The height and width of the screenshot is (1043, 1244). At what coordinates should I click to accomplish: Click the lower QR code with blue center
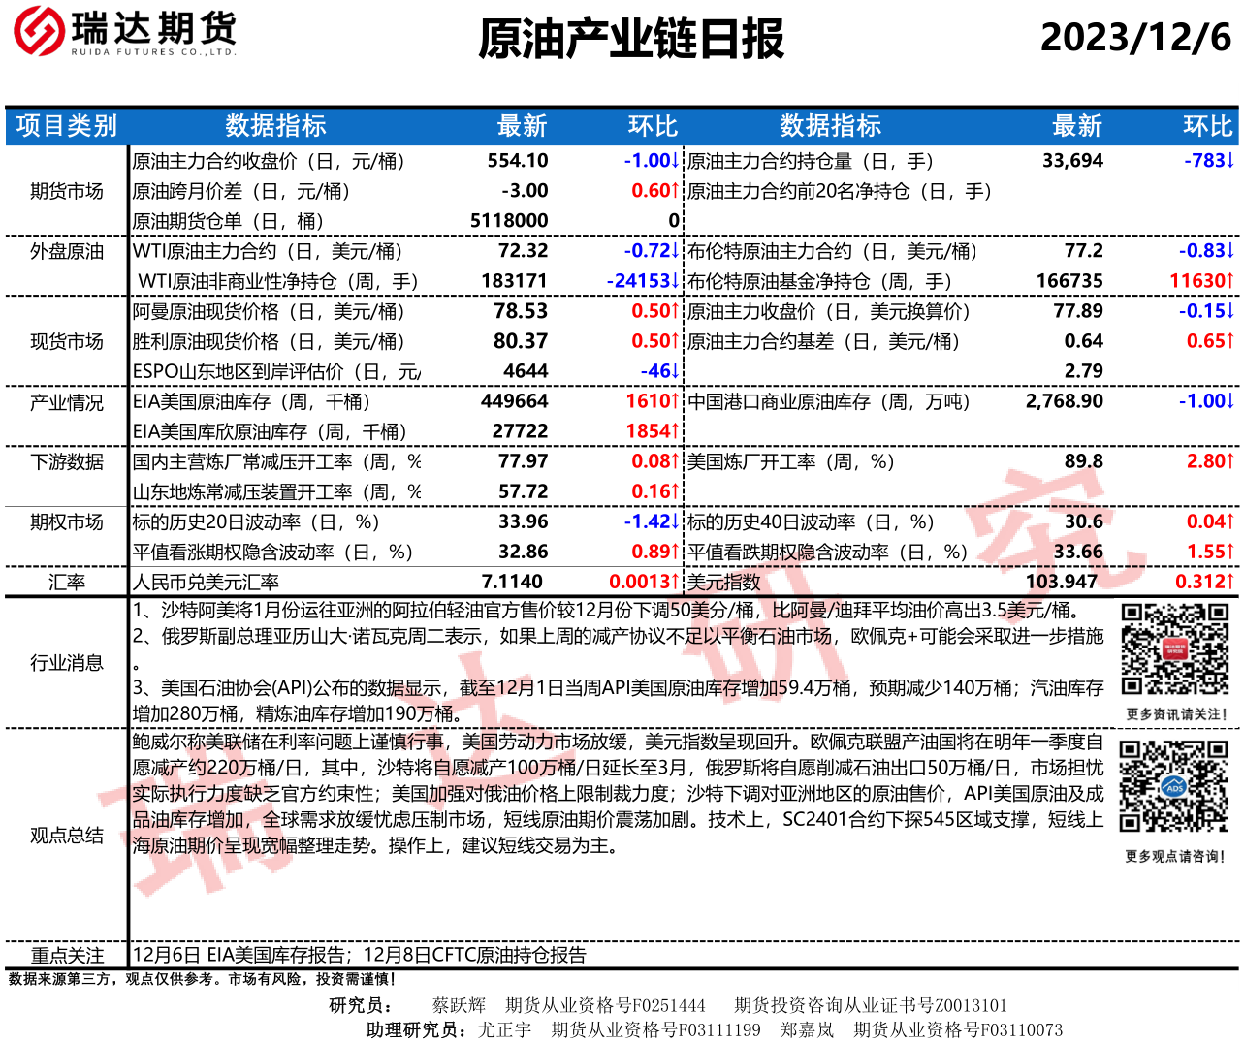(x=1174, y=786)
